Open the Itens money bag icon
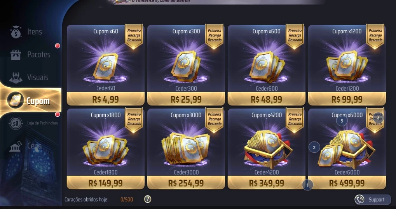The image size is (396, 209). tap(16, 32)
